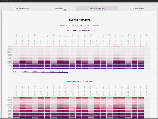Click the ≥ 28k legend color swatch
This screenshot has width=158, height=119.
coord(55,73)
